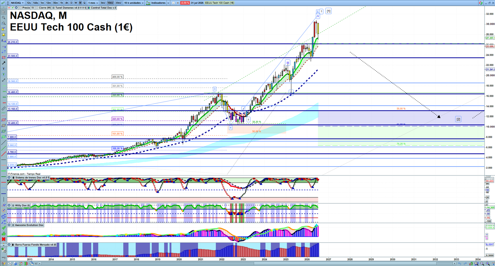Click the green up-arrow icon beside Precio
495x266 pixels.
[13, 7]
